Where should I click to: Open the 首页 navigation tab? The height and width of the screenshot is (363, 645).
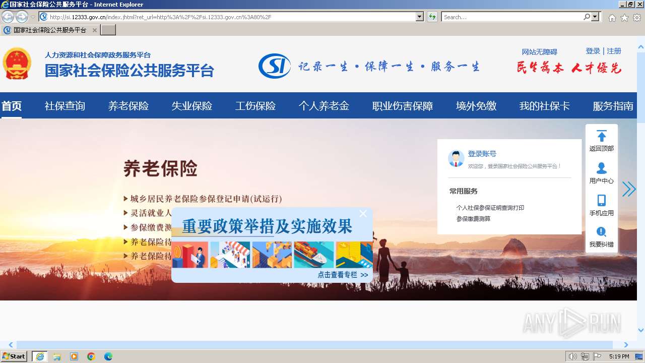(12, 106)
